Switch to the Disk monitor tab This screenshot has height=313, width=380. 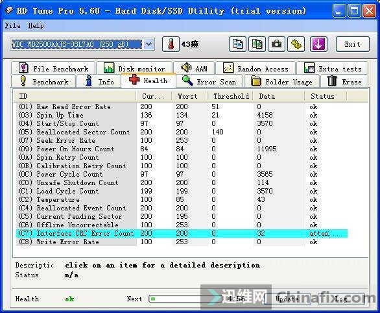[134, 68]
